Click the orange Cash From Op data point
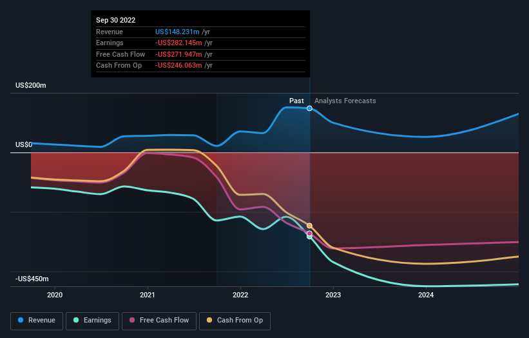 309,226
